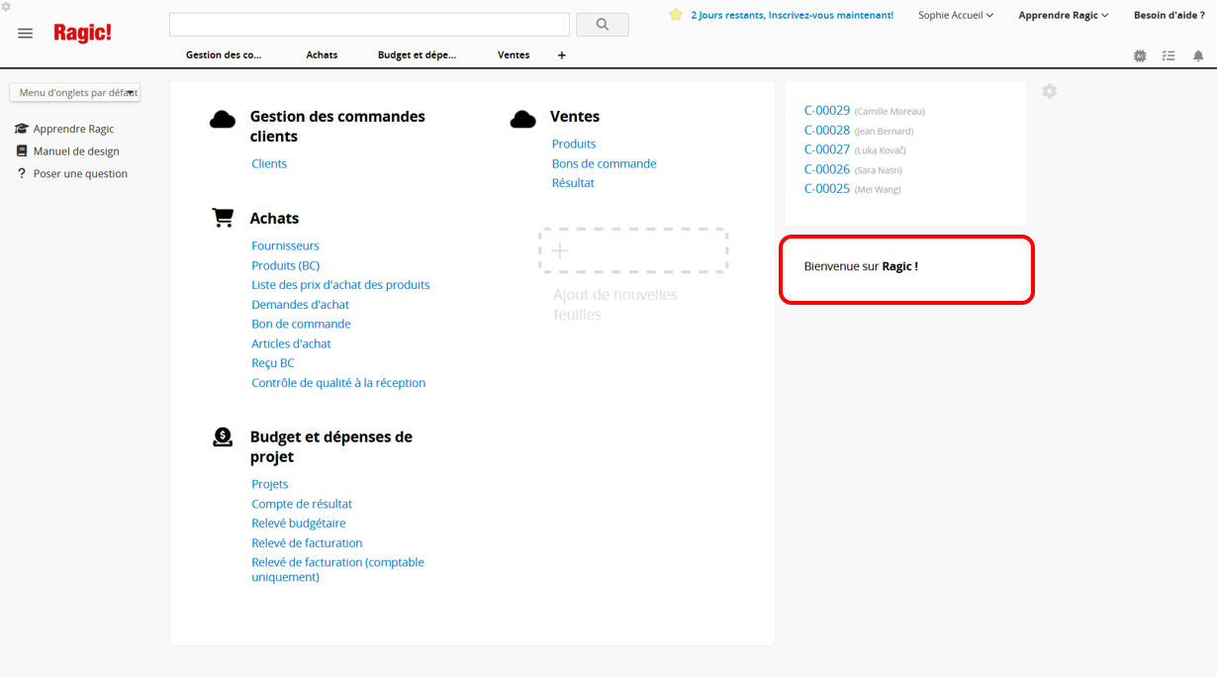Click the Poser une question sidebar link
The image size is (1217, 677).
pyautogui.click(x=80, y=173)
